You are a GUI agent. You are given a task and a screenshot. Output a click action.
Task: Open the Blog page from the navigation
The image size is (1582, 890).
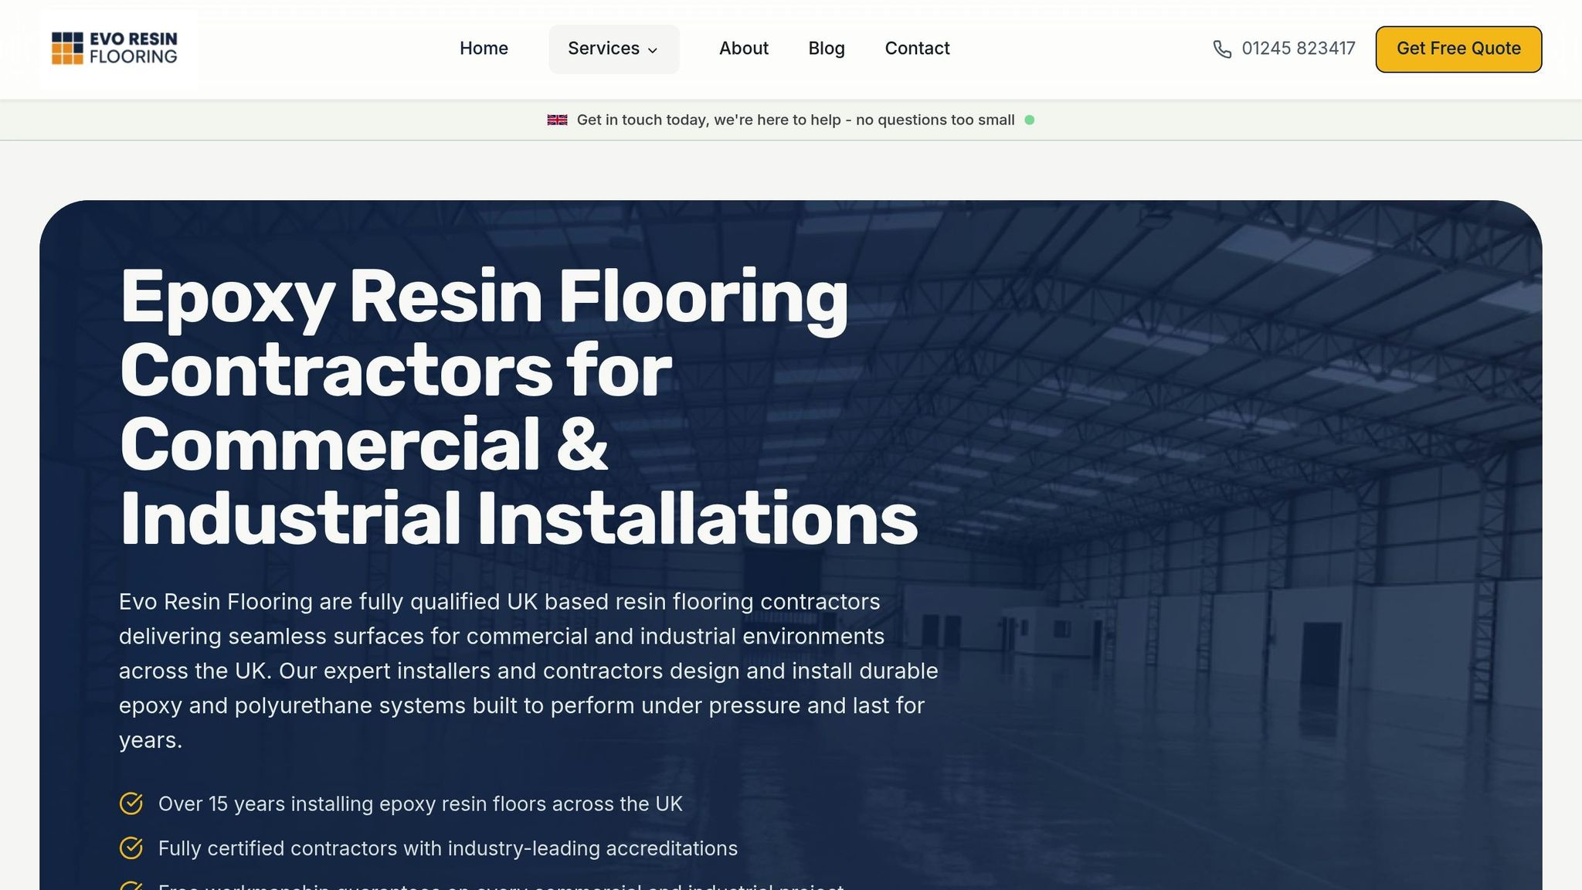(826, 48)
